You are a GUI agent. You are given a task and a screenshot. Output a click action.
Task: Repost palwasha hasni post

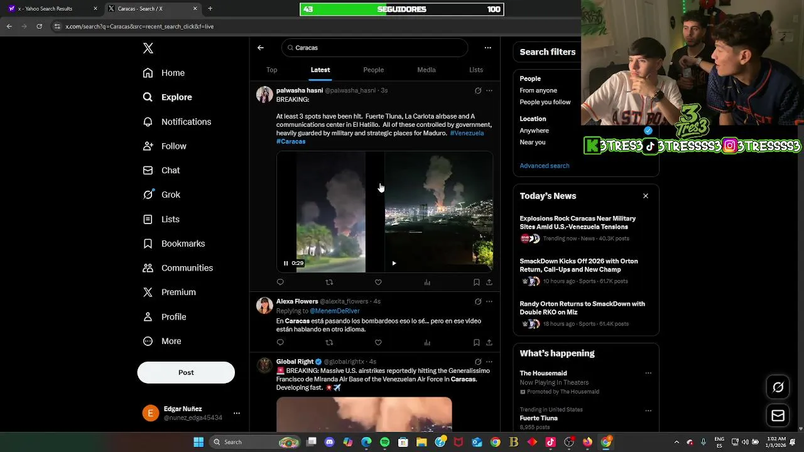[329, 282]
